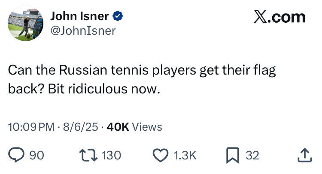View the 40K Views analytics
322x174 pixels.
click(x=134, y=127)
